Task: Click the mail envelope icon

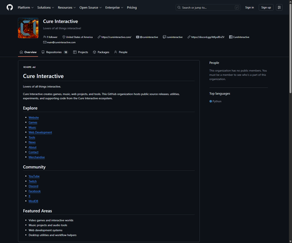Action: (44, 42)
